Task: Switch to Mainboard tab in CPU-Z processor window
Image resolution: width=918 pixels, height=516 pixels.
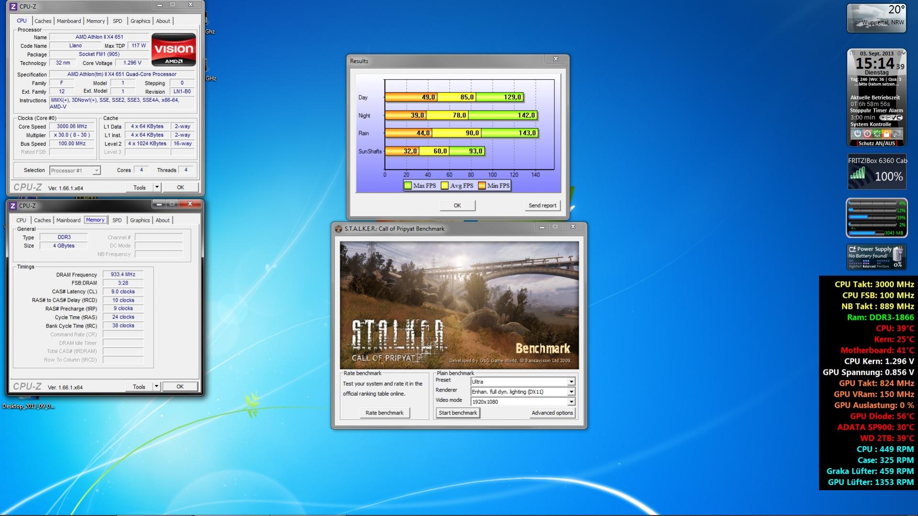Action: [69, 21]
